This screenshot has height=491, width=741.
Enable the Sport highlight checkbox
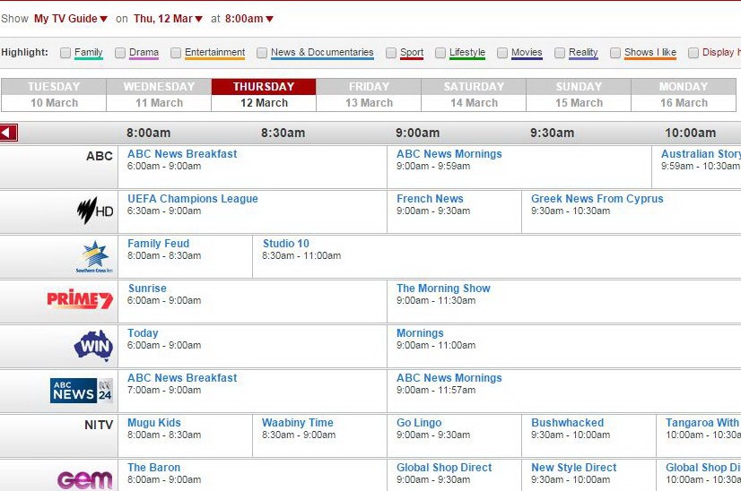pos(391,53)
